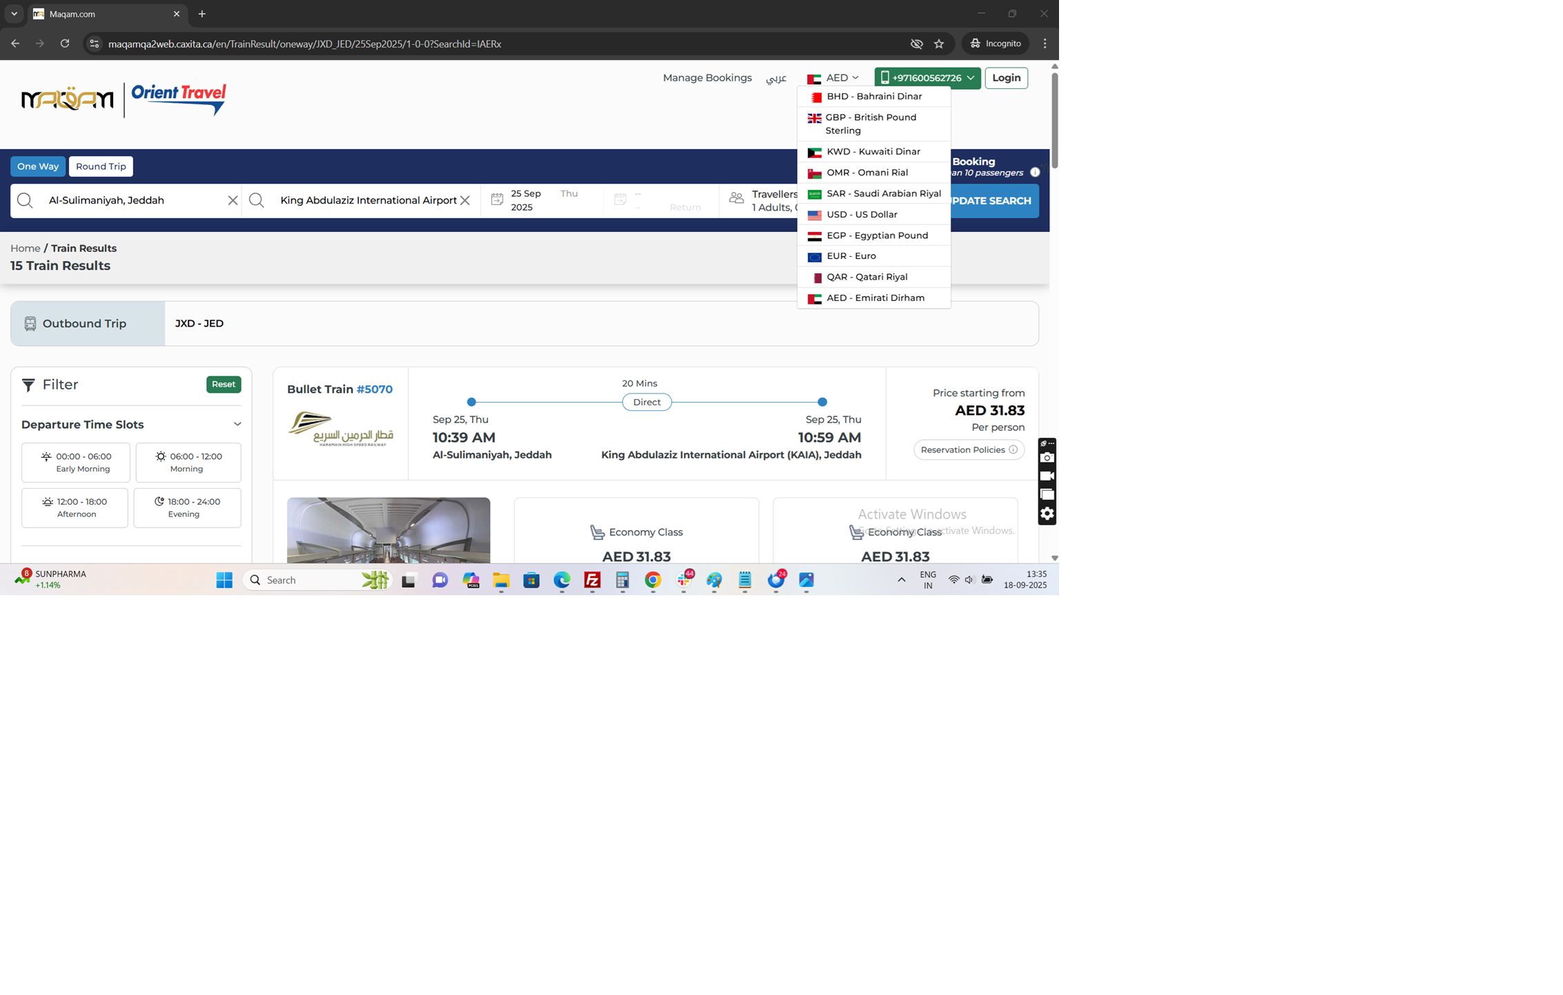Screen dimensions: 1563x995
Task: Click the origin search magnifier icon
Action: point(25,200)
